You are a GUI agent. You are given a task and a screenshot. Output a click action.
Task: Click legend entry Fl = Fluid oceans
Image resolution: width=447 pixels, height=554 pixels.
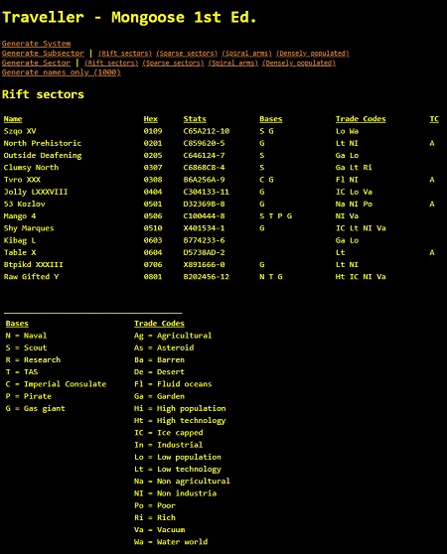point(173,384)
